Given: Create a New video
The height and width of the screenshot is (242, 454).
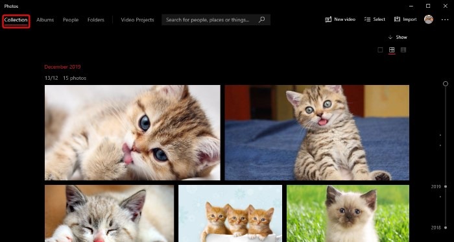Looking at the screenshot, I should click(x=340, y=19).
